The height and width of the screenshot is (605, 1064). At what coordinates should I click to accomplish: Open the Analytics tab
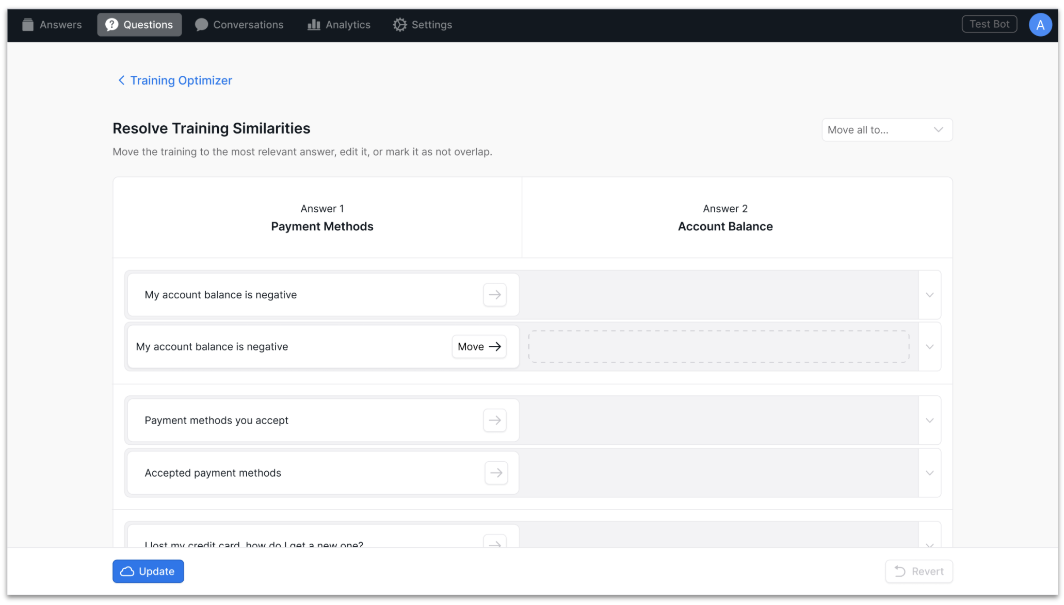coord(339,25)
